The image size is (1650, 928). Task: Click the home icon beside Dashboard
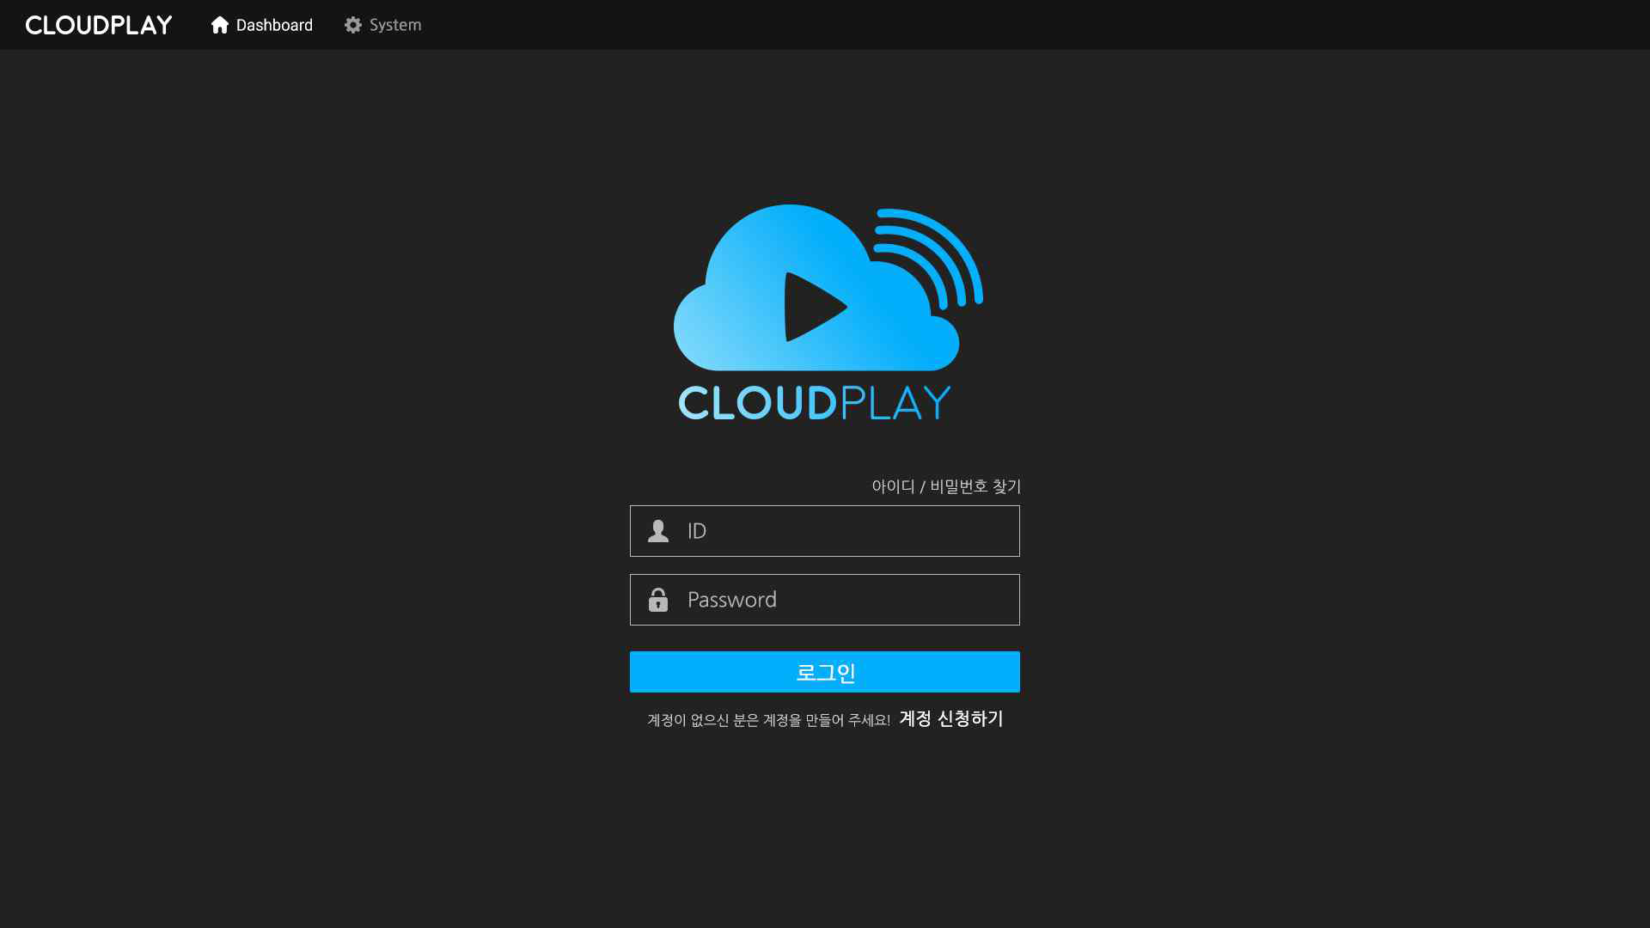pyautogui.click(x=220, y=25)
